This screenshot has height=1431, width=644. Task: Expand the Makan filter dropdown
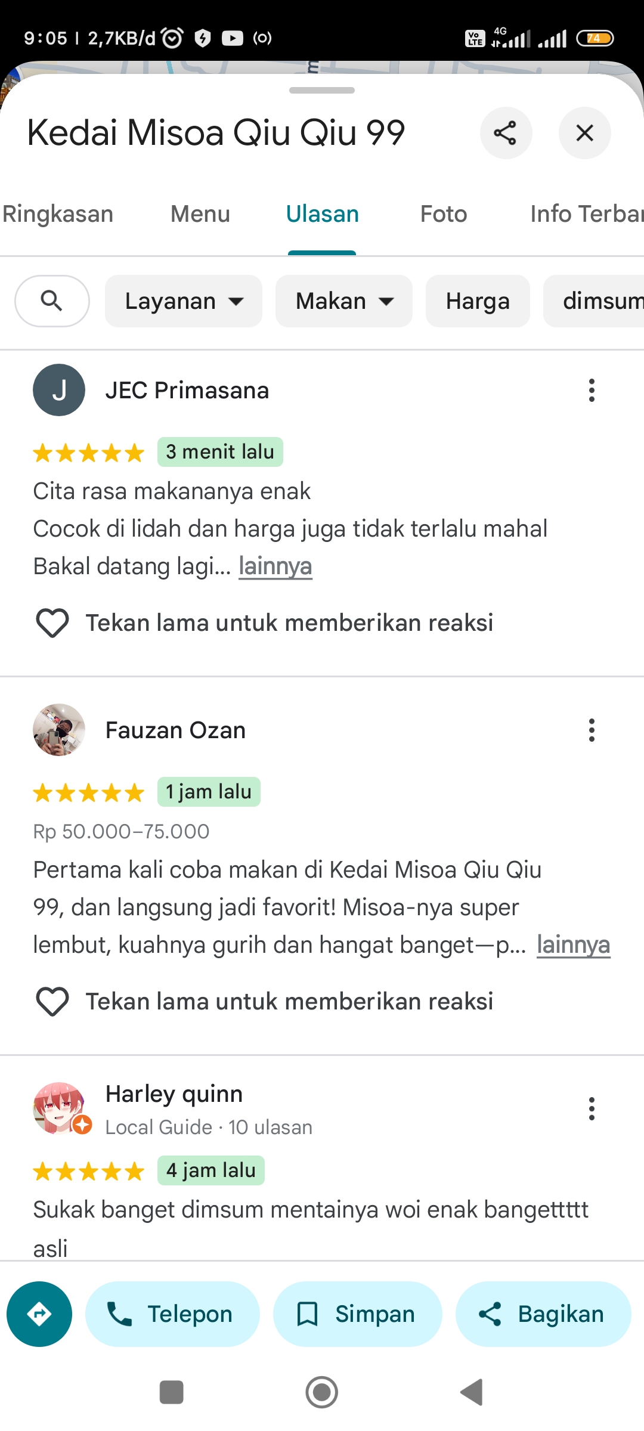click(344, 301)
